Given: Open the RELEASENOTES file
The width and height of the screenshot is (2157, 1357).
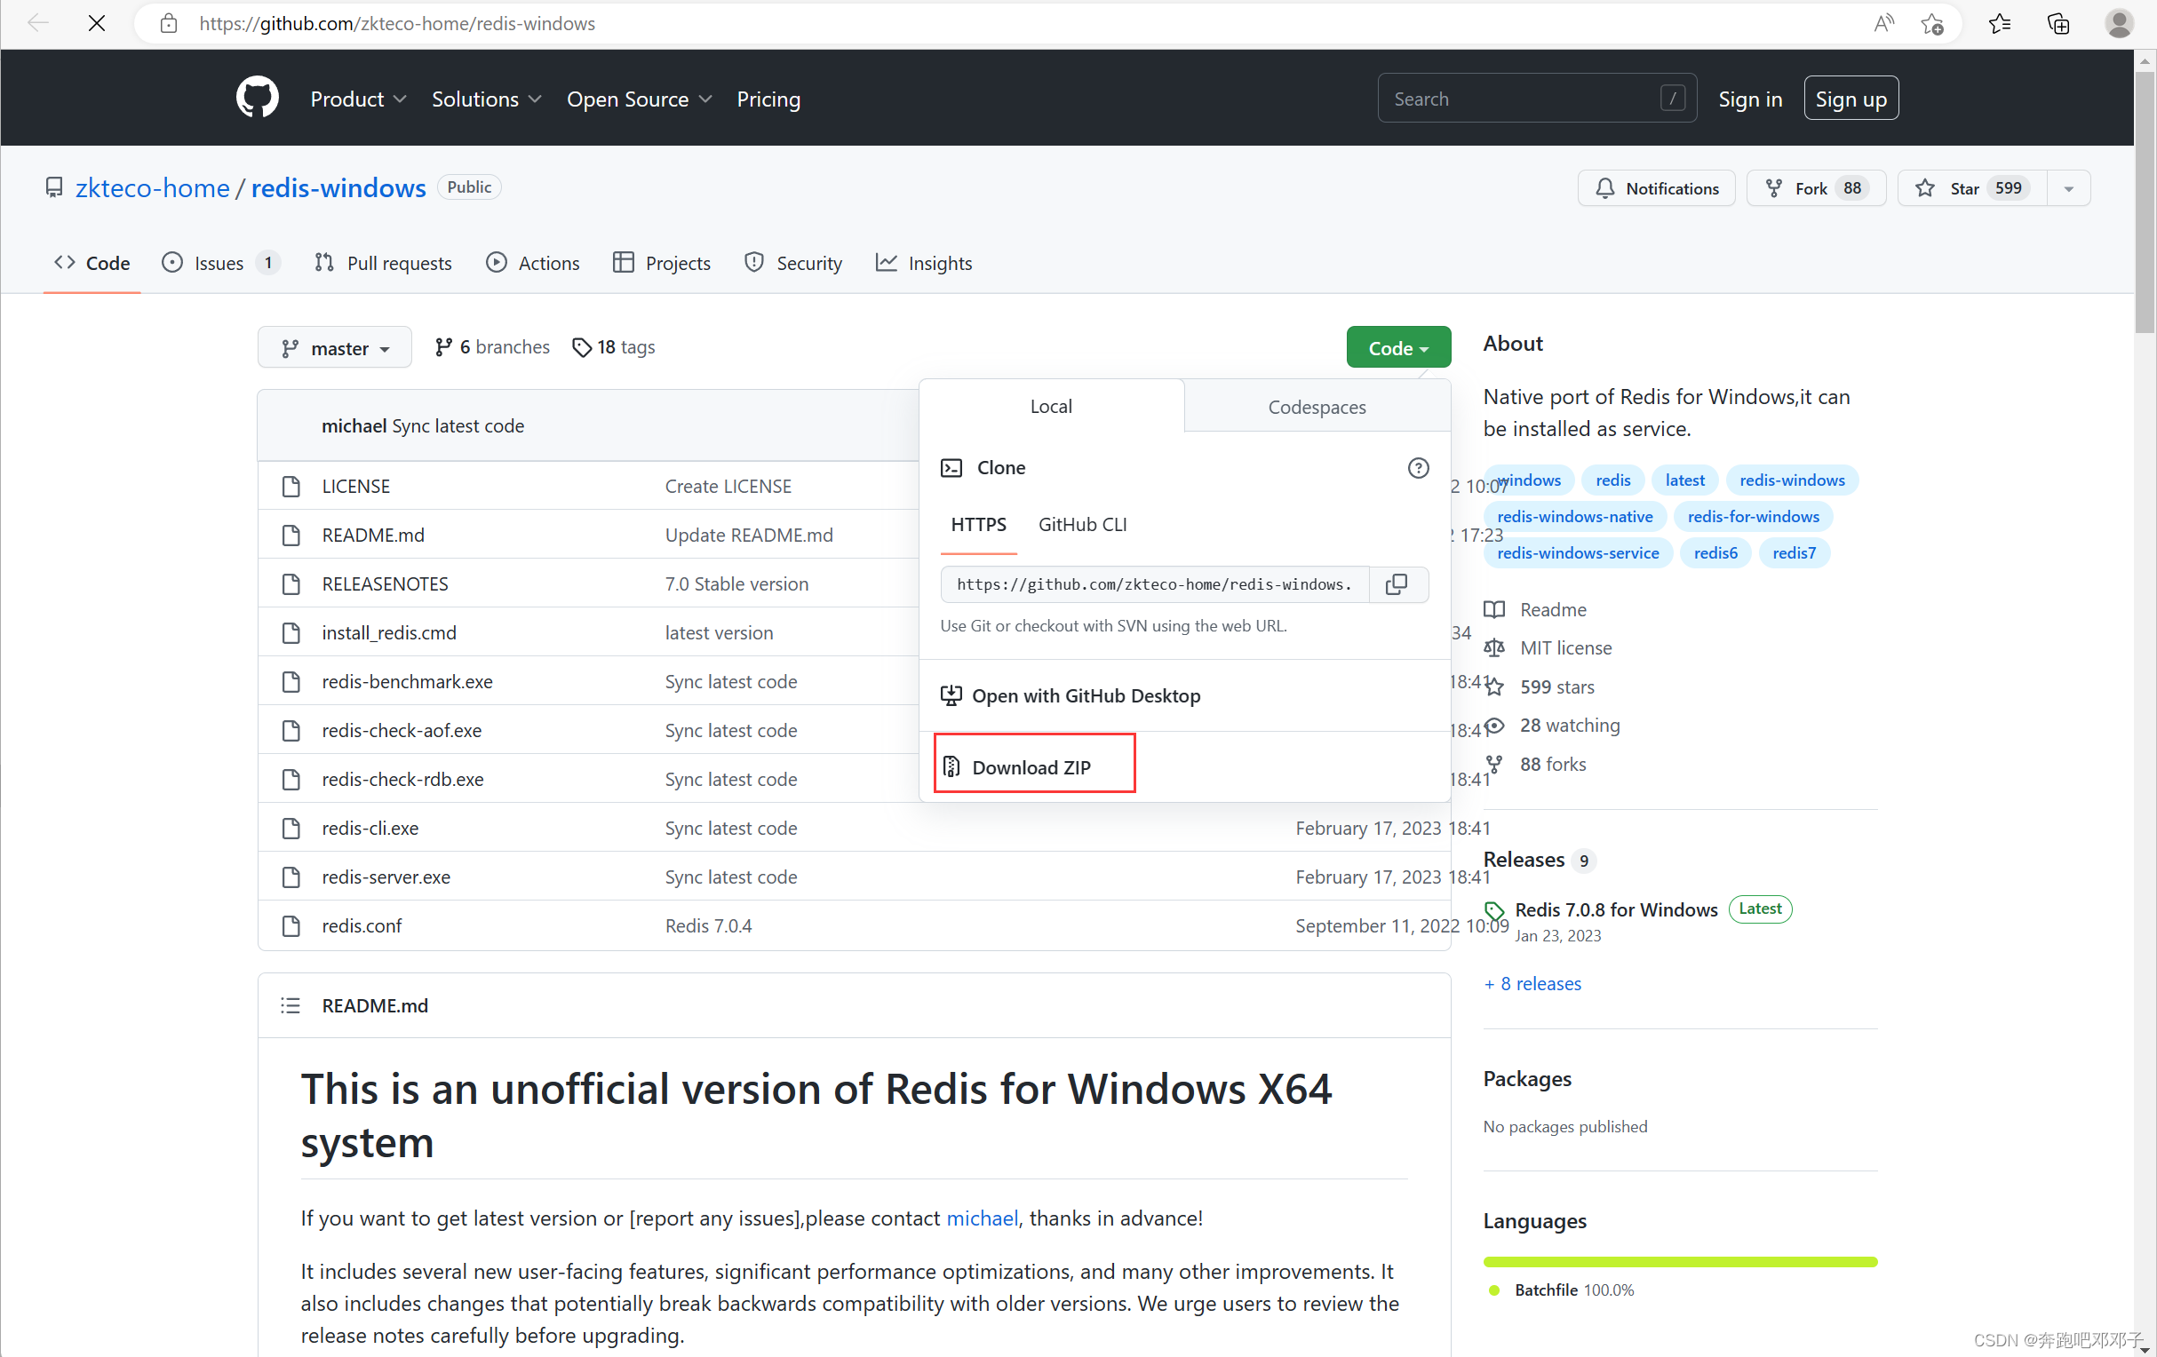Looking at the screenshot, I should click(386, 584).
